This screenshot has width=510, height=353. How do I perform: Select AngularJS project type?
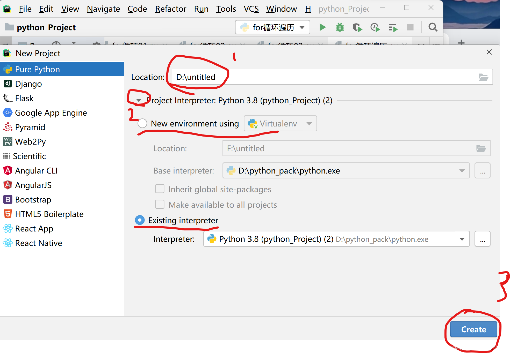(62, 185)
